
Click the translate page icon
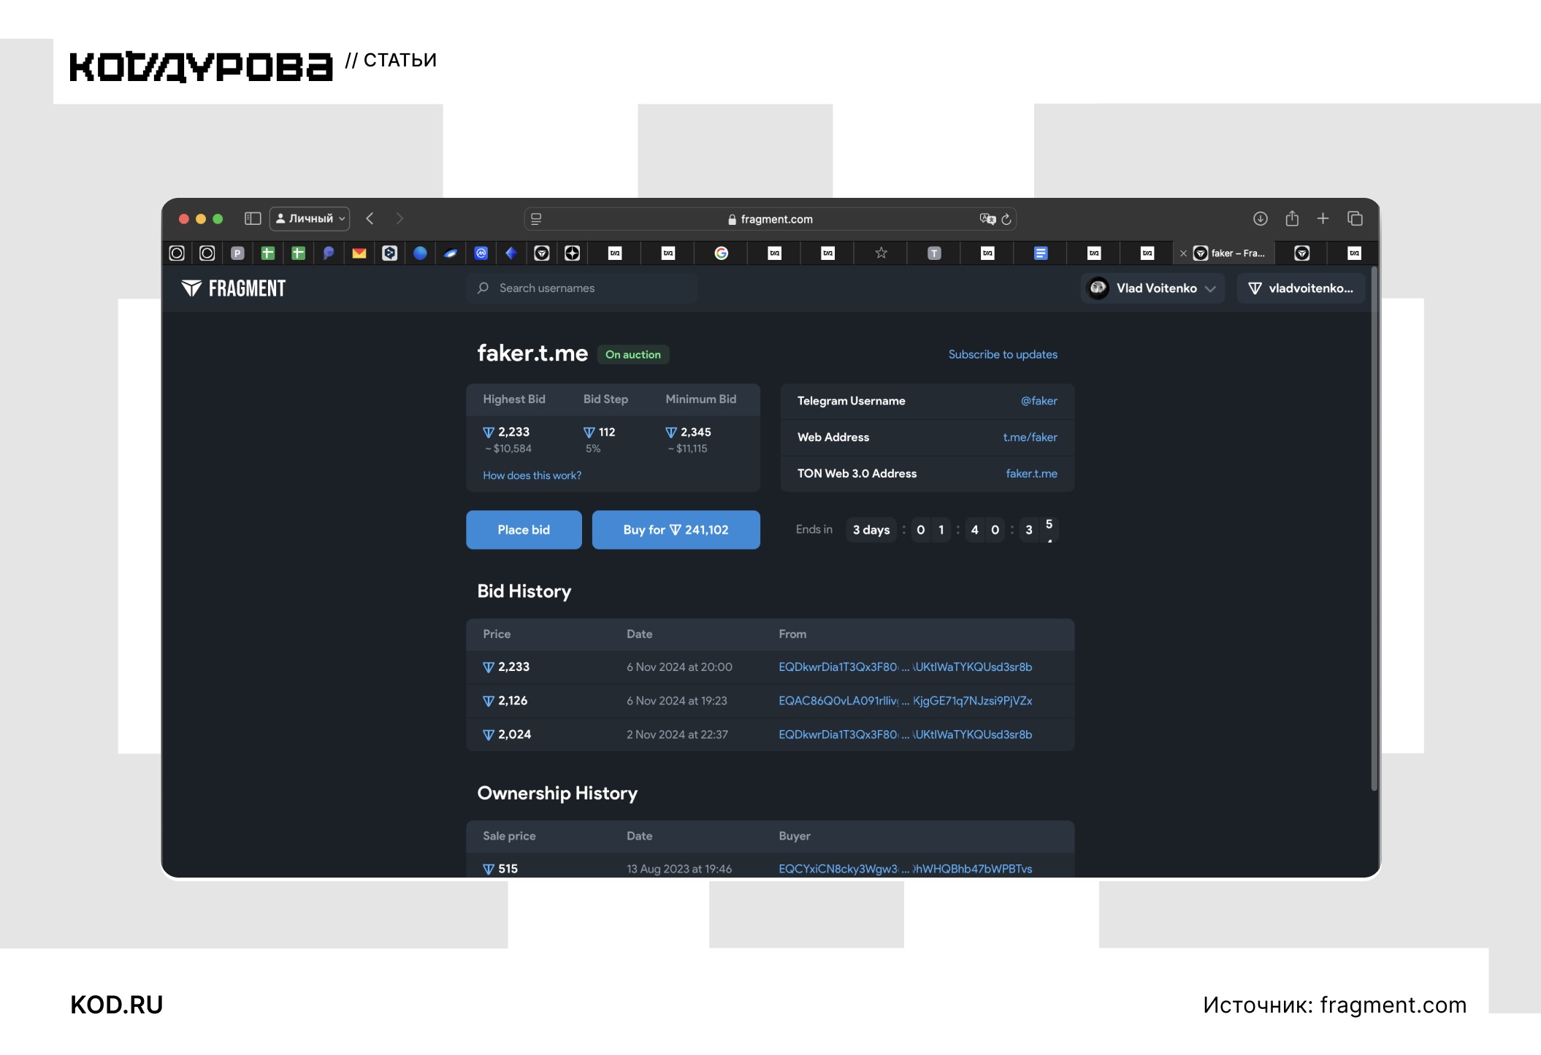(987, 219)
